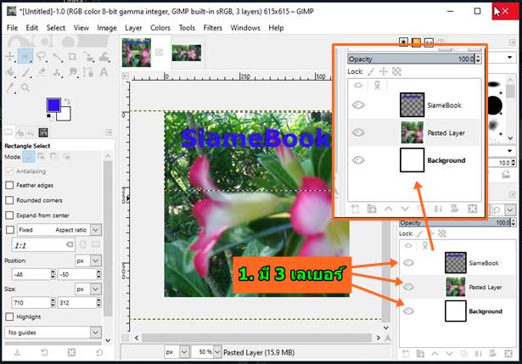Check Expand from center

point(9,216)
